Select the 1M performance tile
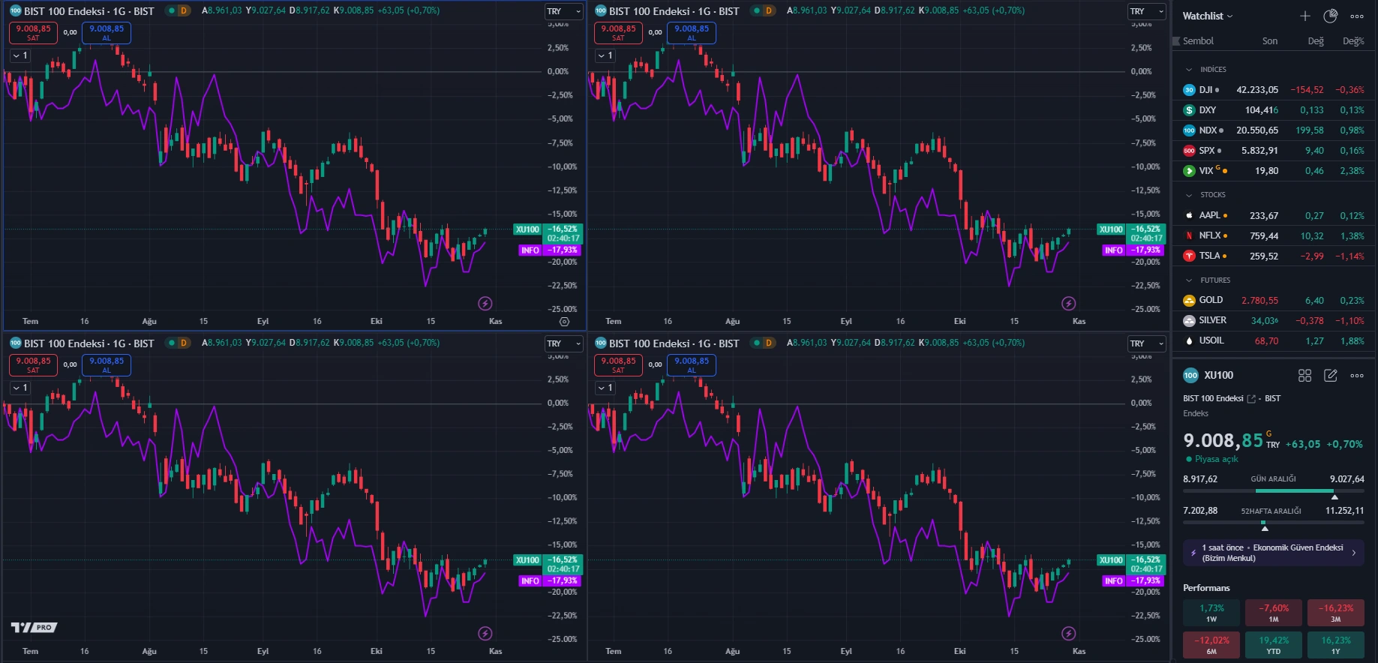This screenshot has height=663, width=1378. coord(1274,613)
